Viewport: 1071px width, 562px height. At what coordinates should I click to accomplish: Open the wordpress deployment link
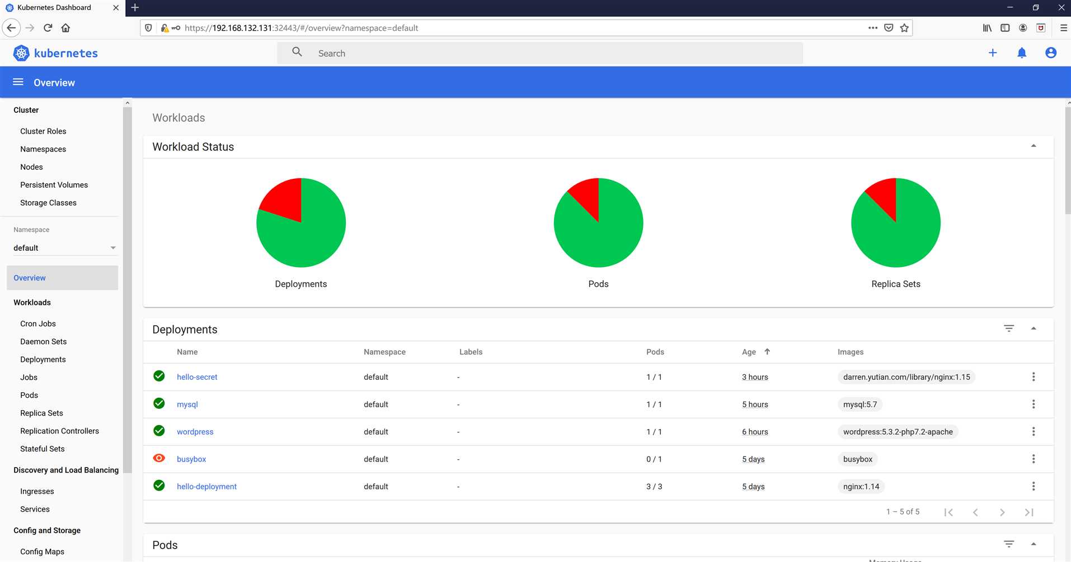point(195,432)
